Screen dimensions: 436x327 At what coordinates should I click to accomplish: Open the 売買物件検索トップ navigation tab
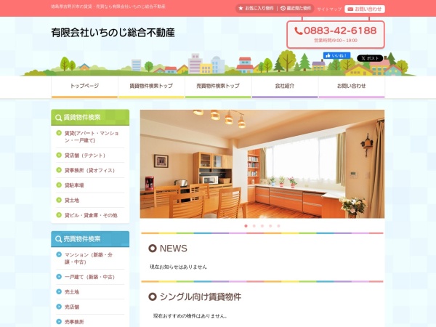pyautogui.click(x=218, y=87)
